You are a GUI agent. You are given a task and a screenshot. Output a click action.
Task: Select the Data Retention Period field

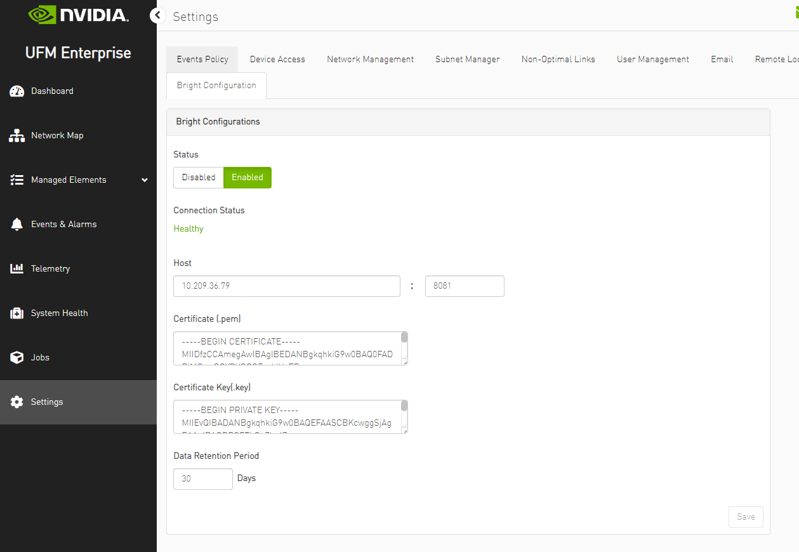(202, 478)
